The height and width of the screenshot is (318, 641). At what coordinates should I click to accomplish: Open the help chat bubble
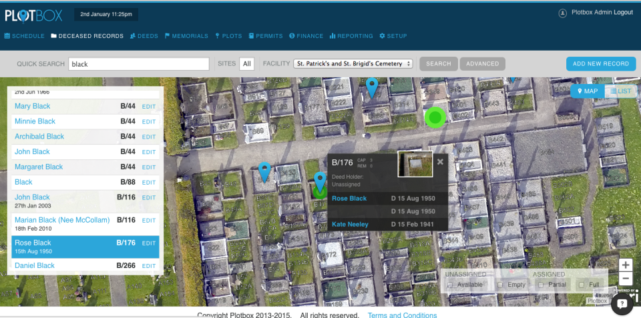pos(622,303)
